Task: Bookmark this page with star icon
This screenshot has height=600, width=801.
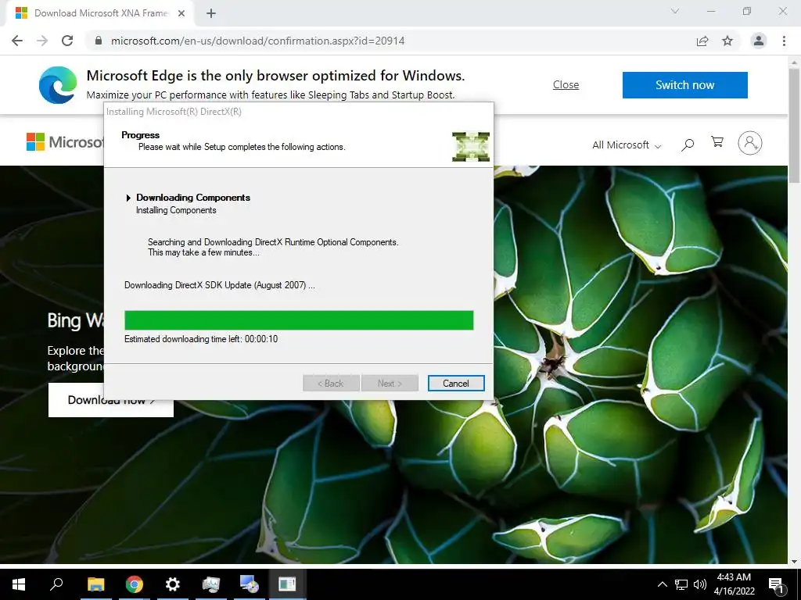Action: pyautogui.click(x=727, y=41)
